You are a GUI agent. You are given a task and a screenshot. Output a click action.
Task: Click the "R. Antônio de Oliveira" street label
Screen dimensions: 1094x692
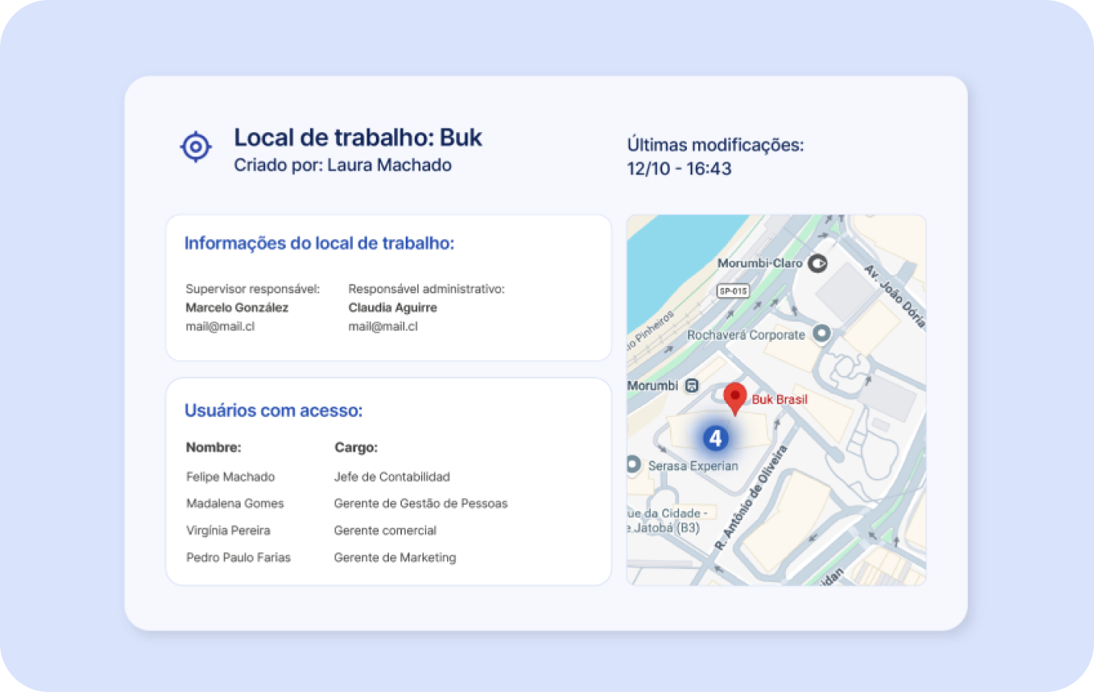(750, 498)
